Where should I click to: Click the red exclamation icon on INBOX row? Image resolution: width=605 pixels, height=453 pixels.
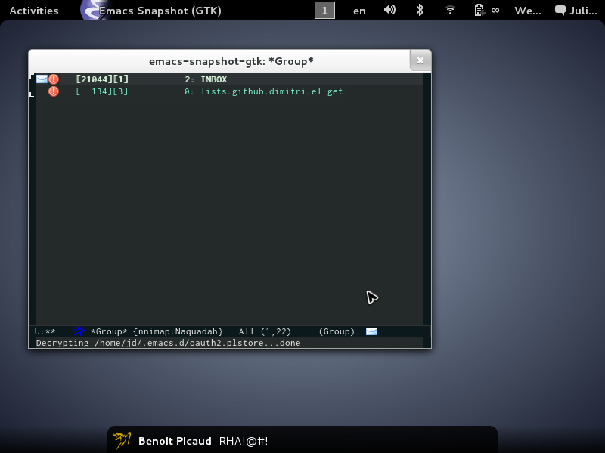coord(53,79)
